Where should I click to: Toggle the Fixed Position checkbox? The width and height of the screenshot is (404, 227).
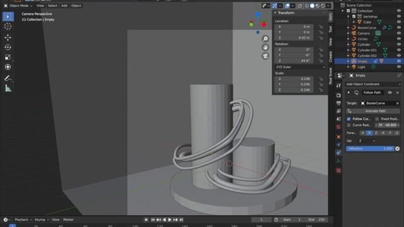click(377, 119)
